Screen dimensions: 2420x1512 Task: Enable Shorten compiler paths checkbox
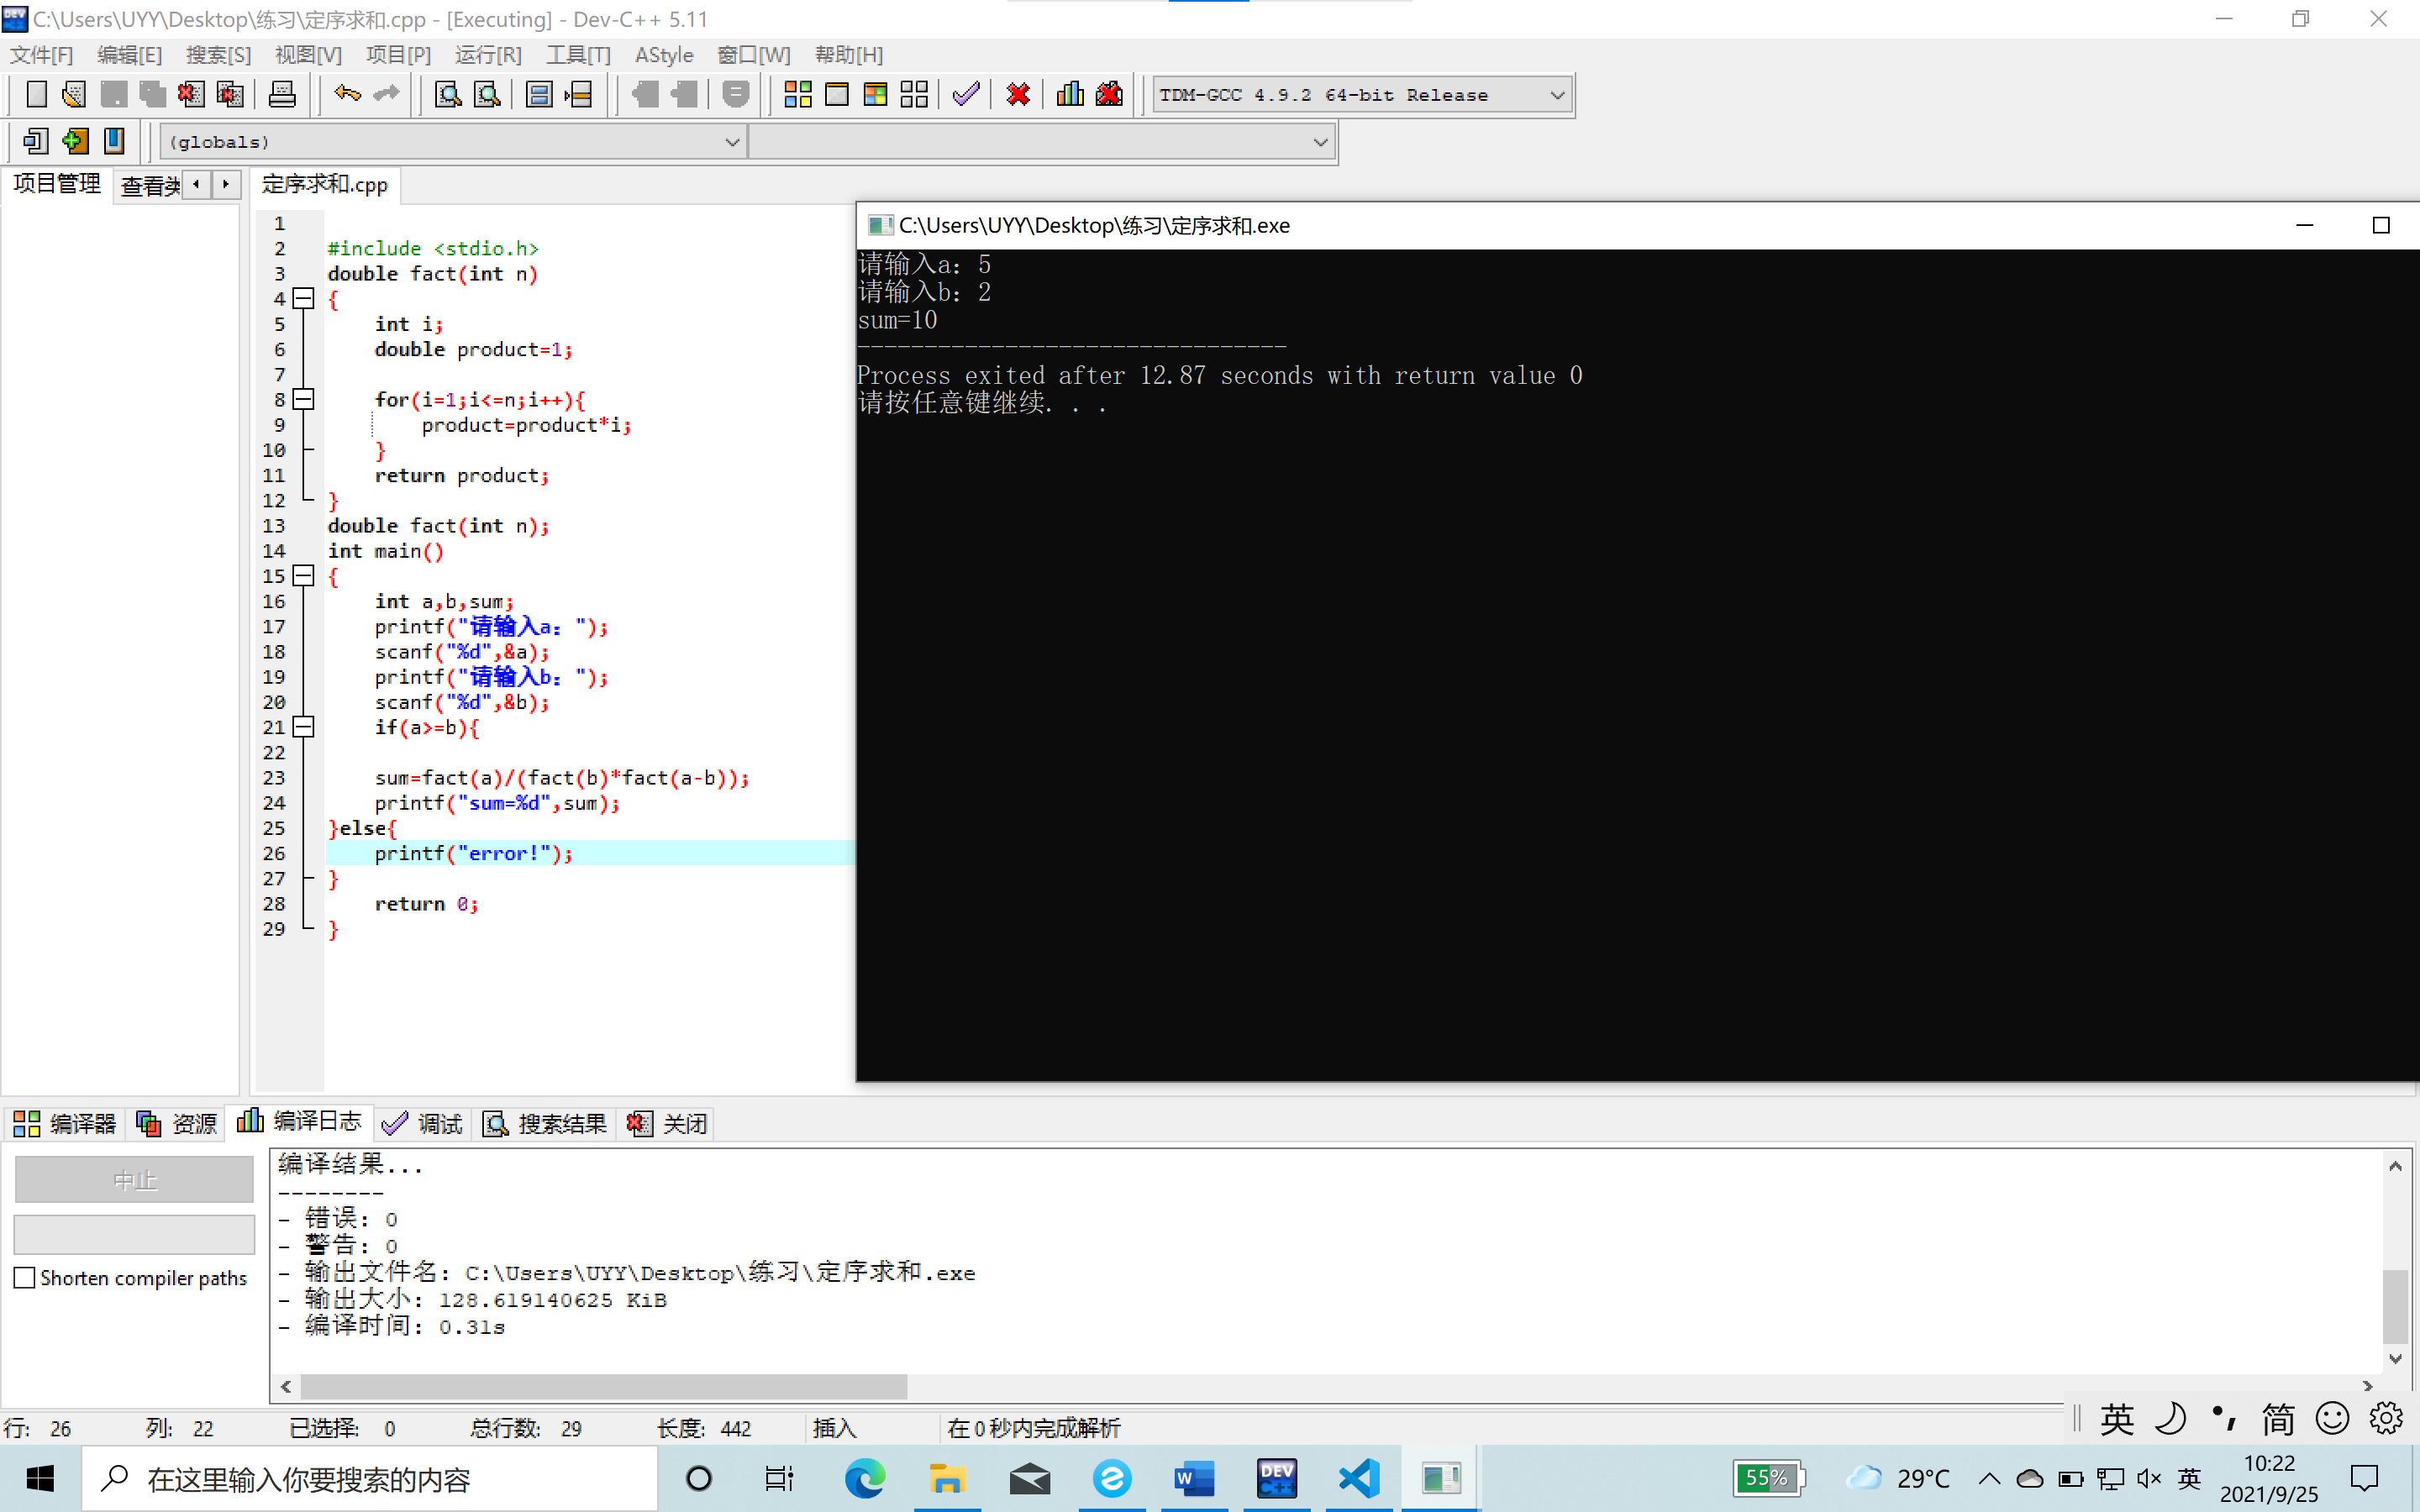25,1277
